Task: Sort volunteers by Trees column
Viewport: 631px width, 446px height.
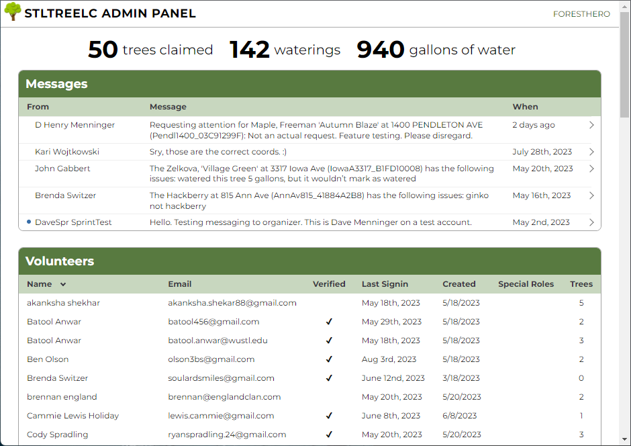Action: click(x=581, y=284)
